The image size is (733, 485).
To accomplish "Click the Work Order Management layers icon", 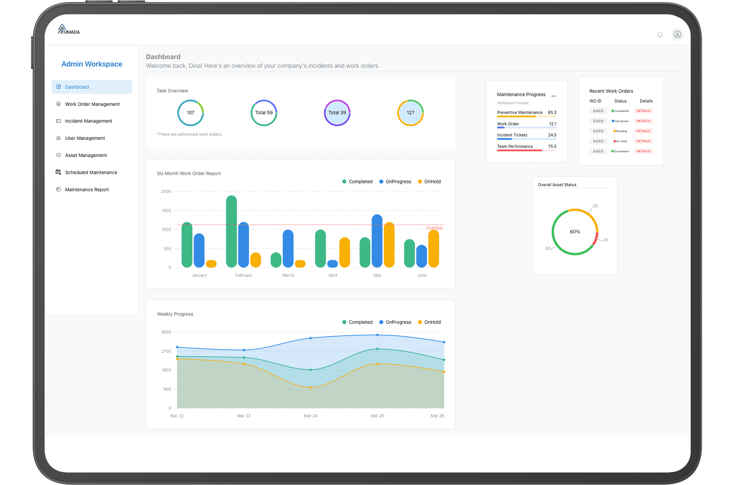I will [58, 104].
